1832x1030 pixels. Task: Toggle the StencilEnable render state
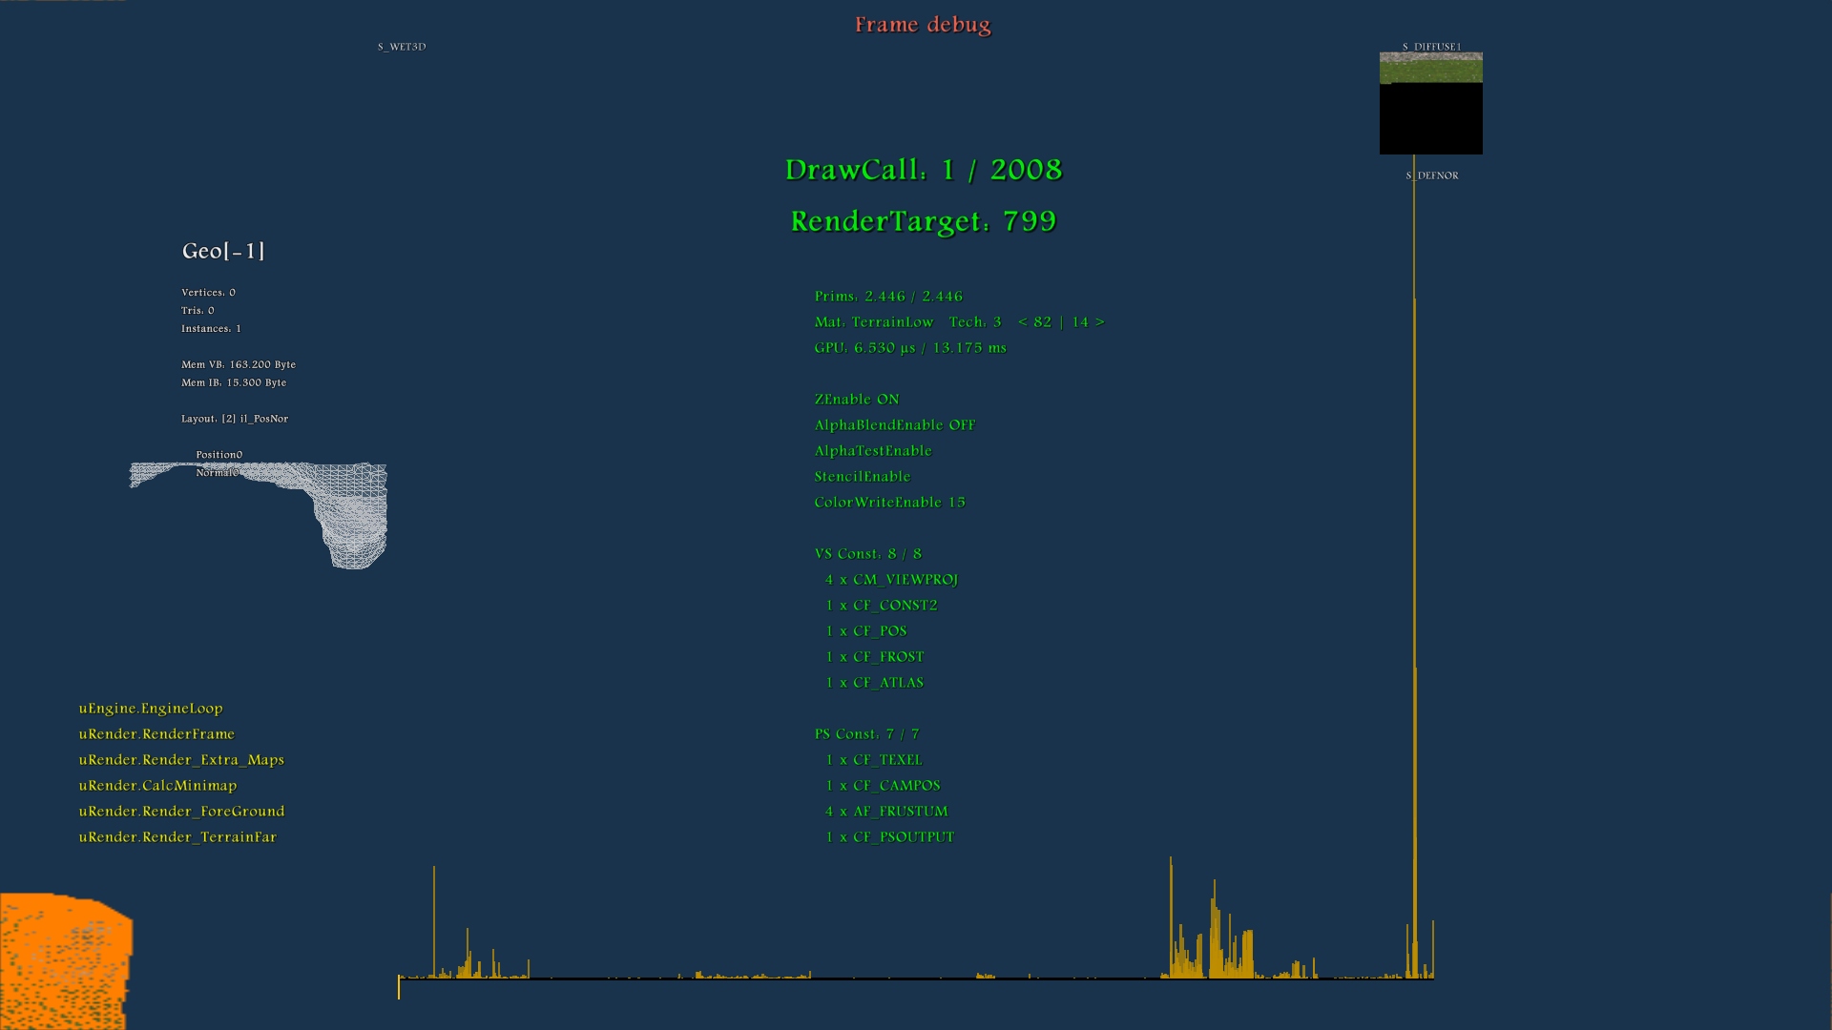tap(862, 477)
